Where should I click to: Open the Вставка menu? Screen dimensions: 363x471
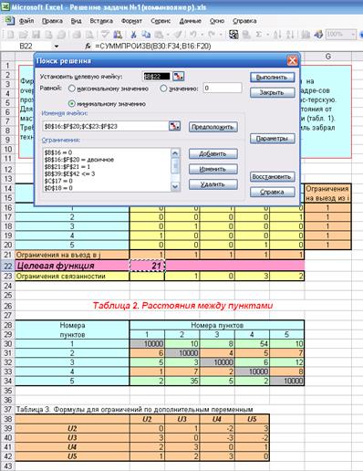coord(101,21)
